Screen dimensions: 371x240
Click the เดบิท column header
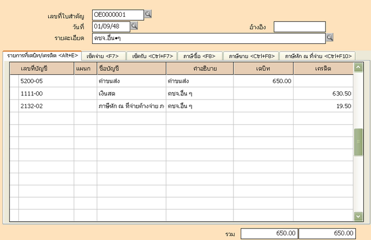(x=263, y=69)
